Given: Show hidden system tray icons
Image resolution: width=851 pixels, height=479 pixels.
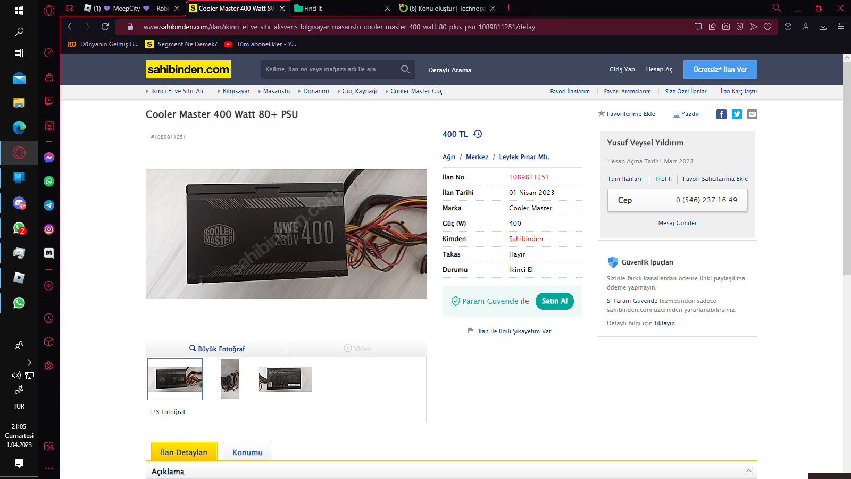Looking at the screenshot, I should [x=29, y=362].
